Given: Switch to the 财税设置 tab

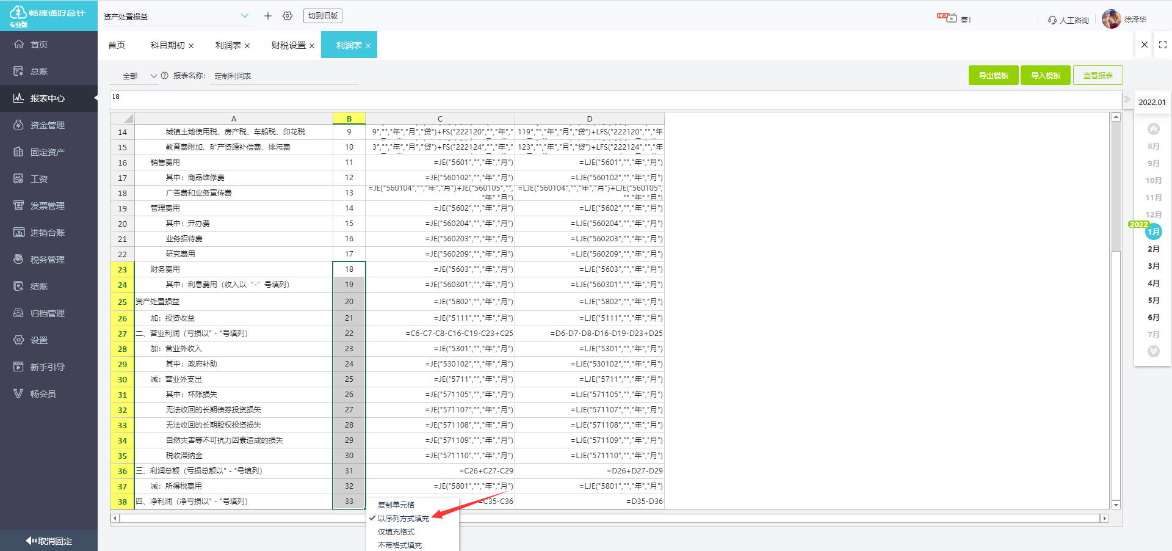Looking at the screenshot, I should [x=289, y=46].
